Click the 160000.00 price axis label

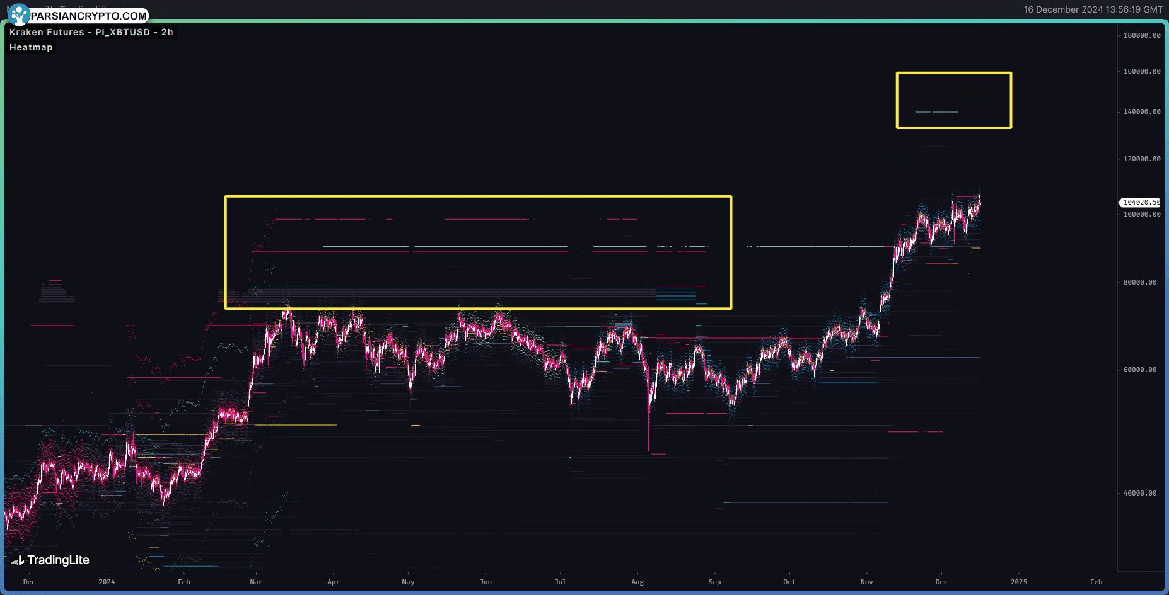(x=1142, y=71)
